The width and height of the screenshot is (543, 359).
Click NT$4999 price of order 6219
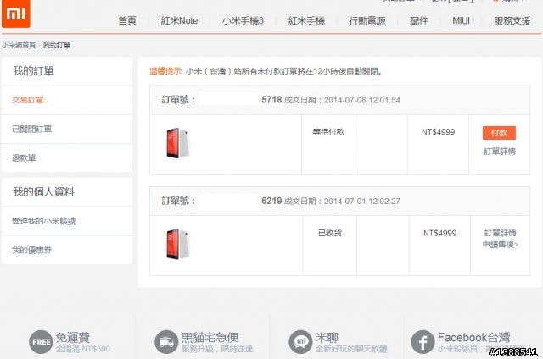(x=439, y=233)
